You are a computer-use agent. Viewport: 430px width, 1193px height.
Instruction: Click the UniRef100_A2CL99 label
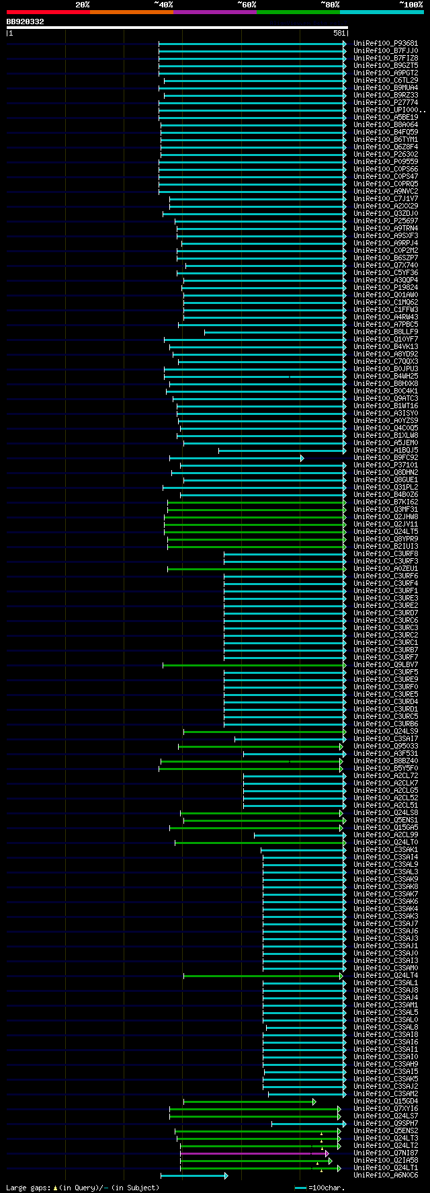pyautogui.click(x=386, y=835)
